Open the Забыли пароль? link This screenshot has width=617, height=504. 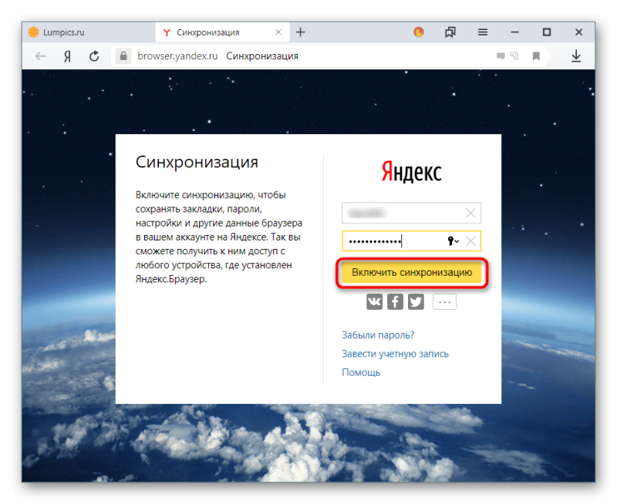[378, 335]
